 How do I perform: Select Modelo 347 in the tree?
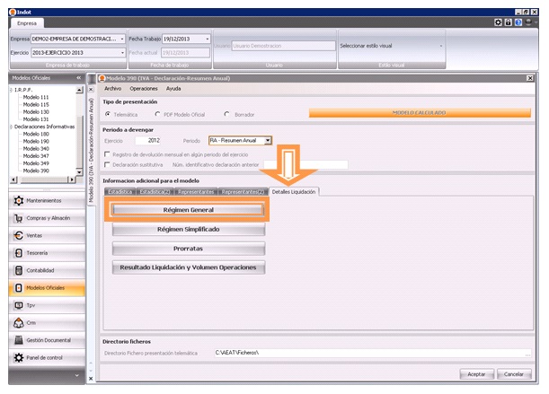(36, 156)
